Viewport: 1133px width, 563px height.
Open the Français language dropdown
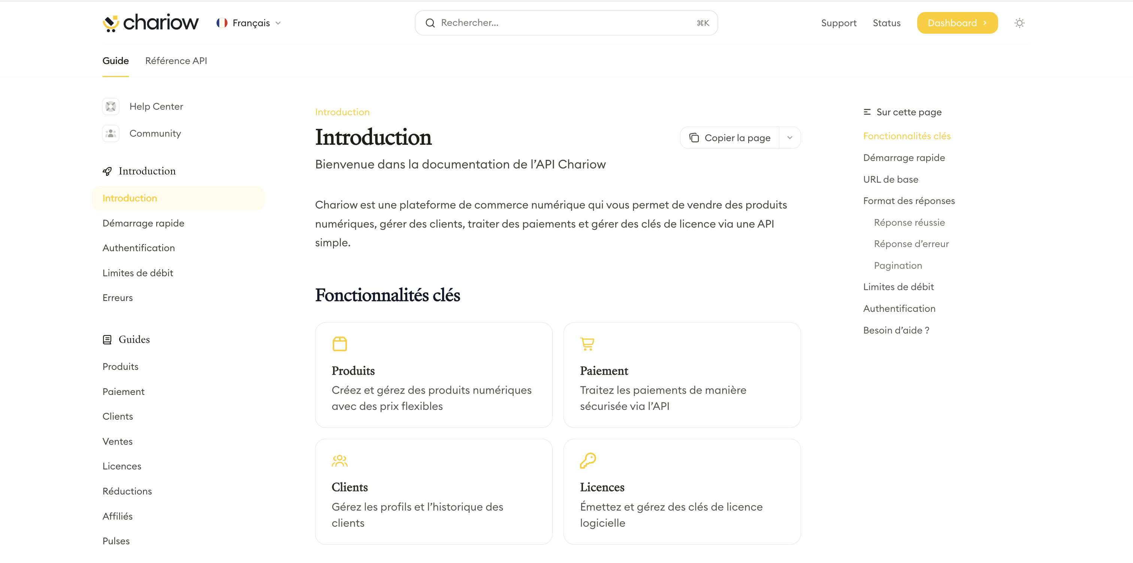(x=249, y=23)
